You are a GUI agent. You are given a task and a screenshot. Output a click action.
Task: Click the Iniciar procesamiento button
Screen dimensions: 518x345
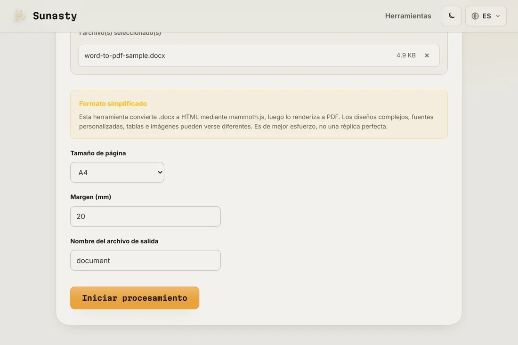point(135,298)
